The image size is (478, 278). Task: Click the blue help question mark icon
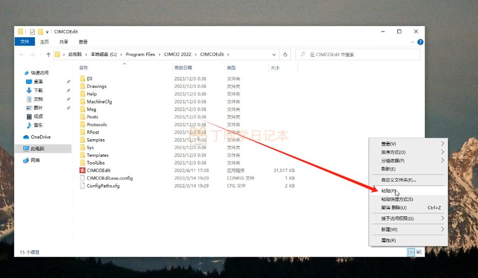point(420,42)
